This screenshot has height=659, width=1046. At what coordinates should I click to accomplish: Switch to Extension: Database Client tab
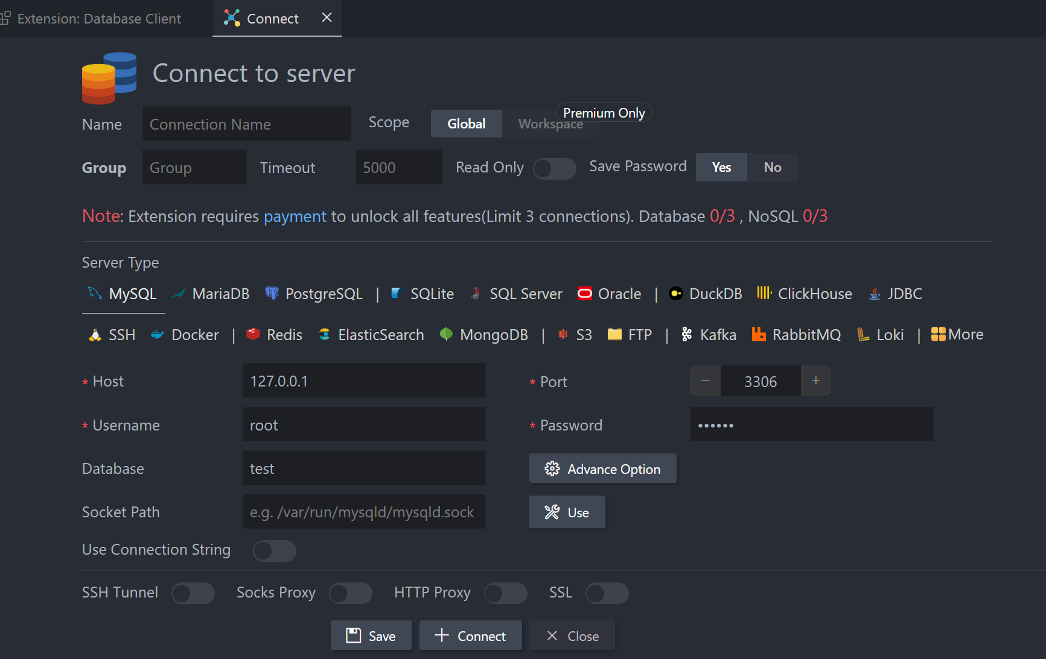pos(99,19)
